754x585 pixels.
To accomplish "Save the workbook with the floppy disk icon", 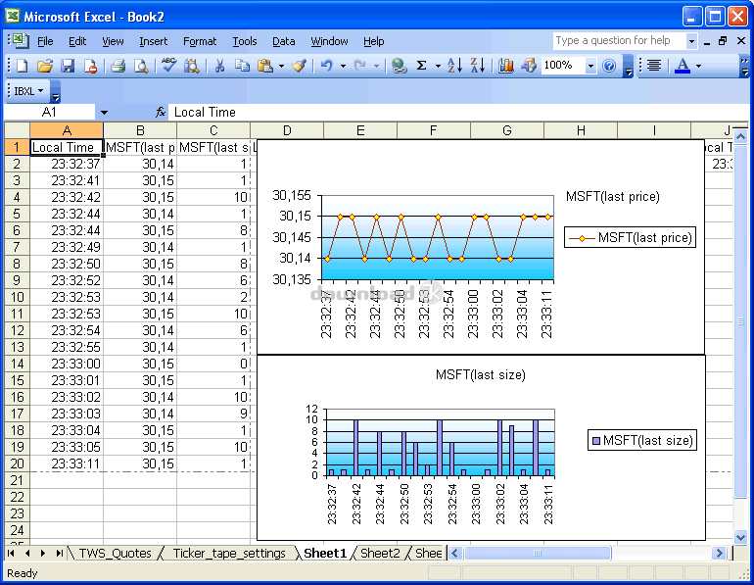I will [x=68, y=66].
